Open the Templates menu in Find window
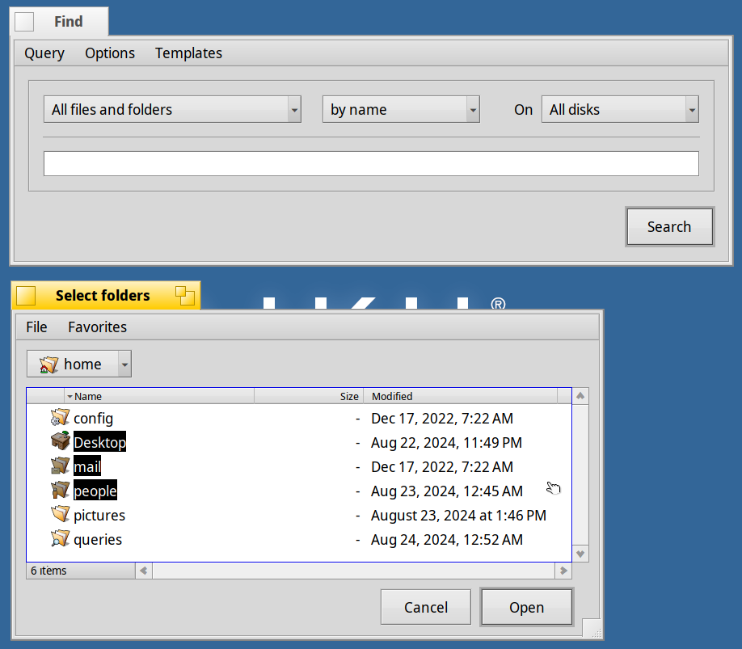 [188, 53]
